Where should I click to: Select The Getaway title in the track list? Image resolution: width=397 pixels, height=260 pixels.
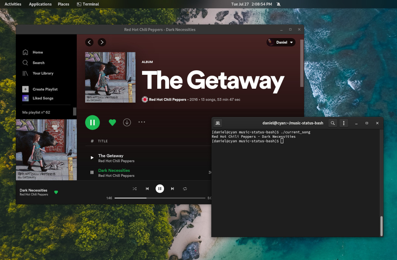[x=111, y=156]
